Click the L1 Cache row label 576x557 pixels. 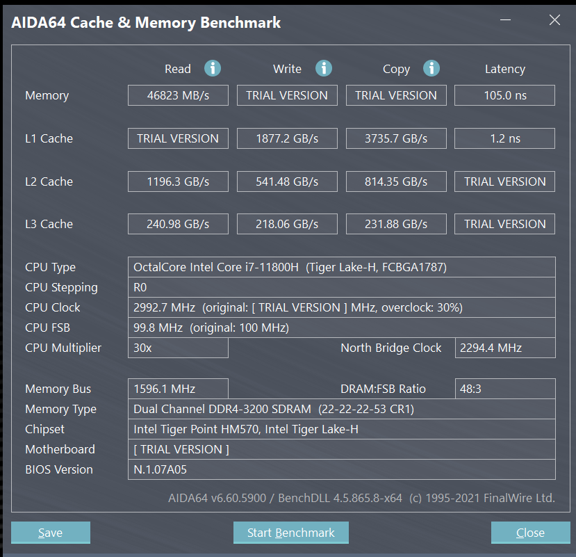point(49,138)
